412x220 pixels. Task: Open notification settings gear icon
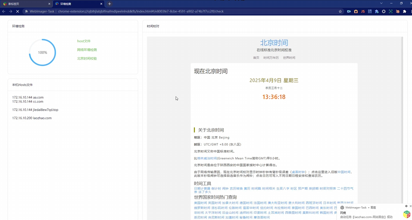[406, 206]
